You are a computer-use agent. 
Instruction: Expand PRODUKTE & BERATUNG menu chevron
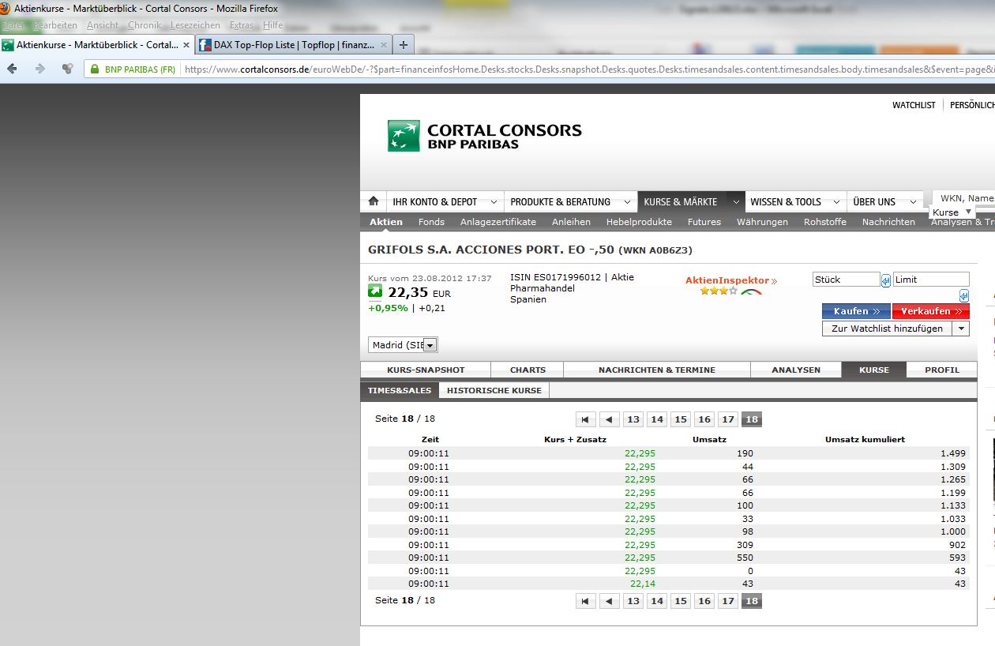627,202
